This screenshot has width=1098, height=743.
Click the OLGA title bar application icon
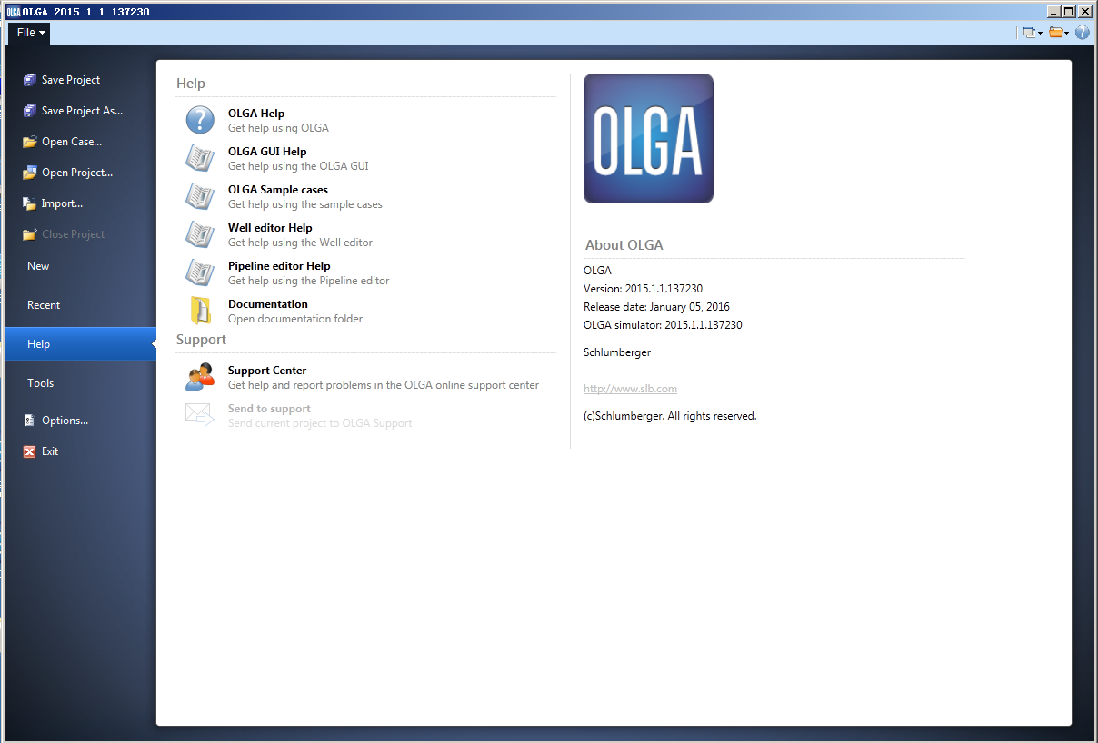(13, 12)
